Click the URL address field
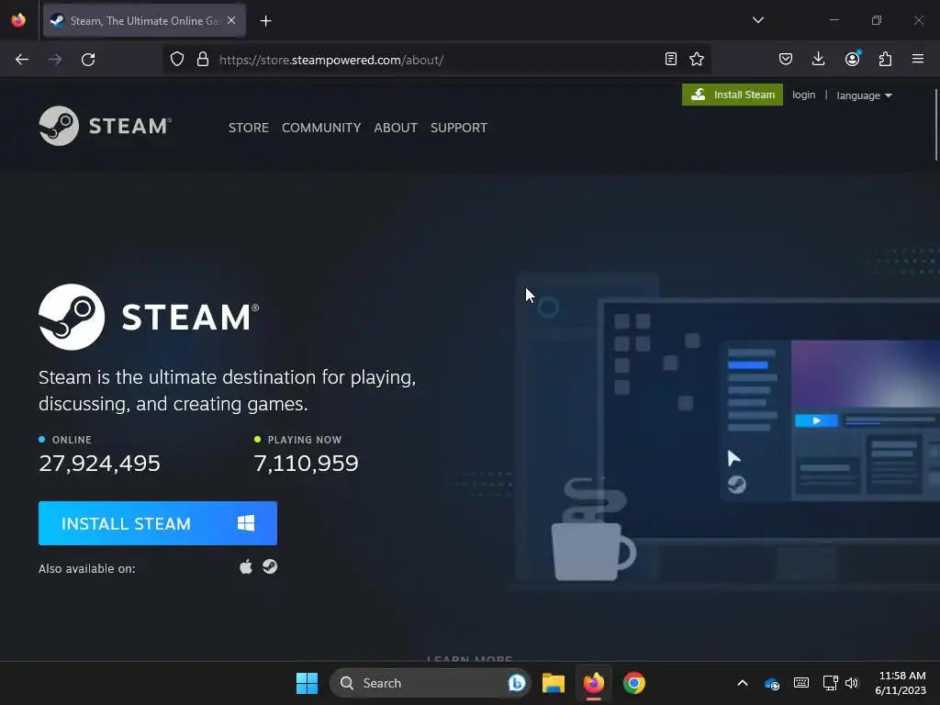Image resolution: width=940 pixels, height=705 pixels. pyautogui.click(x=438, y=60)
